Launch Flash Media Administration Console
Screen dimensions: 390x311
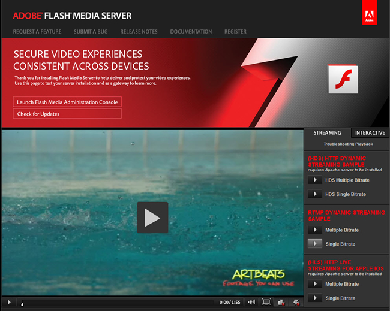coord(67,102)
